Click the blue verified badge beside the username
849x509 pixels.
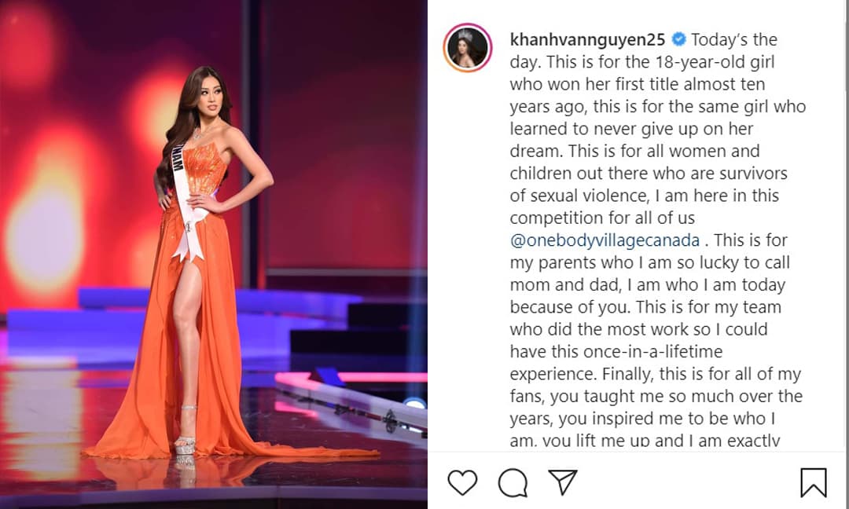click(678, 39)
